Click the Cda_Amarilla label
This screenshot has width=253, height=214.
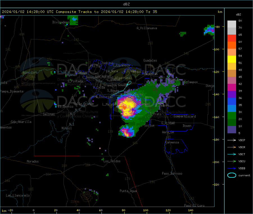coord(21,122)
